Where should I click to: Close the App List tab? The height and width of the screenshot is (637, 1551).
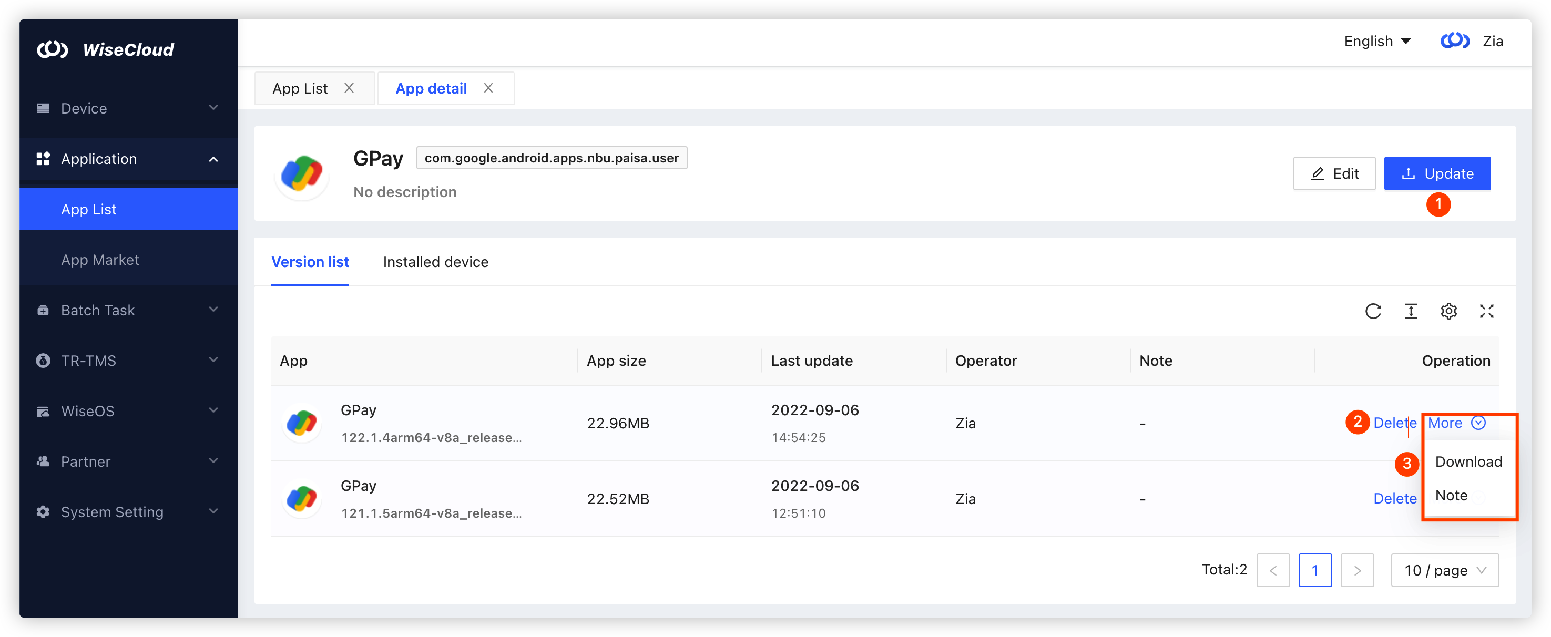(349, 88)
